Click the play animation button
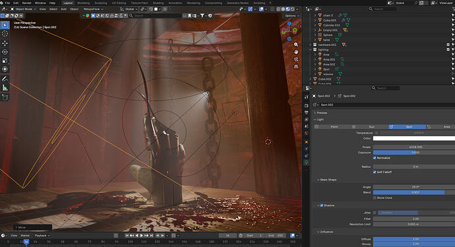This screenshot has height=247, width=455. [142, 235]
